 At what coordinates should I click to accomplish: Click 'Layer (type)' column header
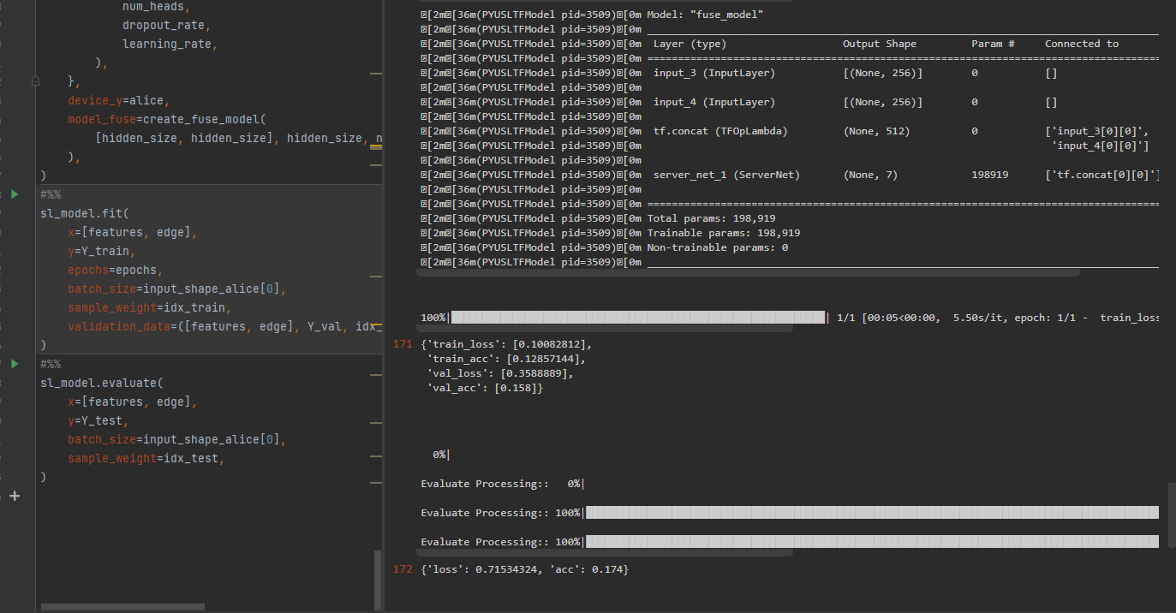click(x=689, y=44)
